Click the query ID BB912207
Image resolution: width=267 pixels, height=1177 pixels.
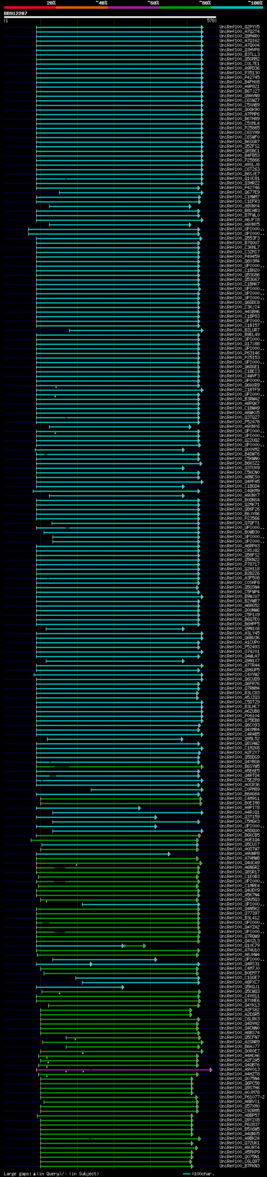click(x=15, y=14)
